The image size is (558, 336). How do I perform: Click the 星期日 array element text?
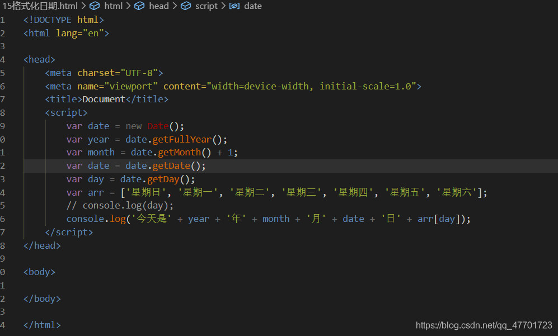click(x=144, y=192)
